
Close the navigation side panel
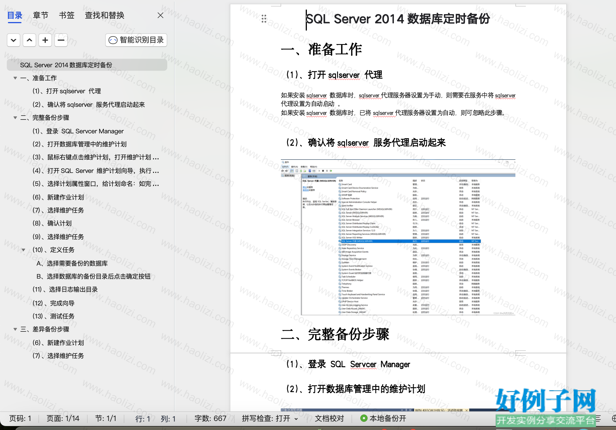tap(160, 15)
